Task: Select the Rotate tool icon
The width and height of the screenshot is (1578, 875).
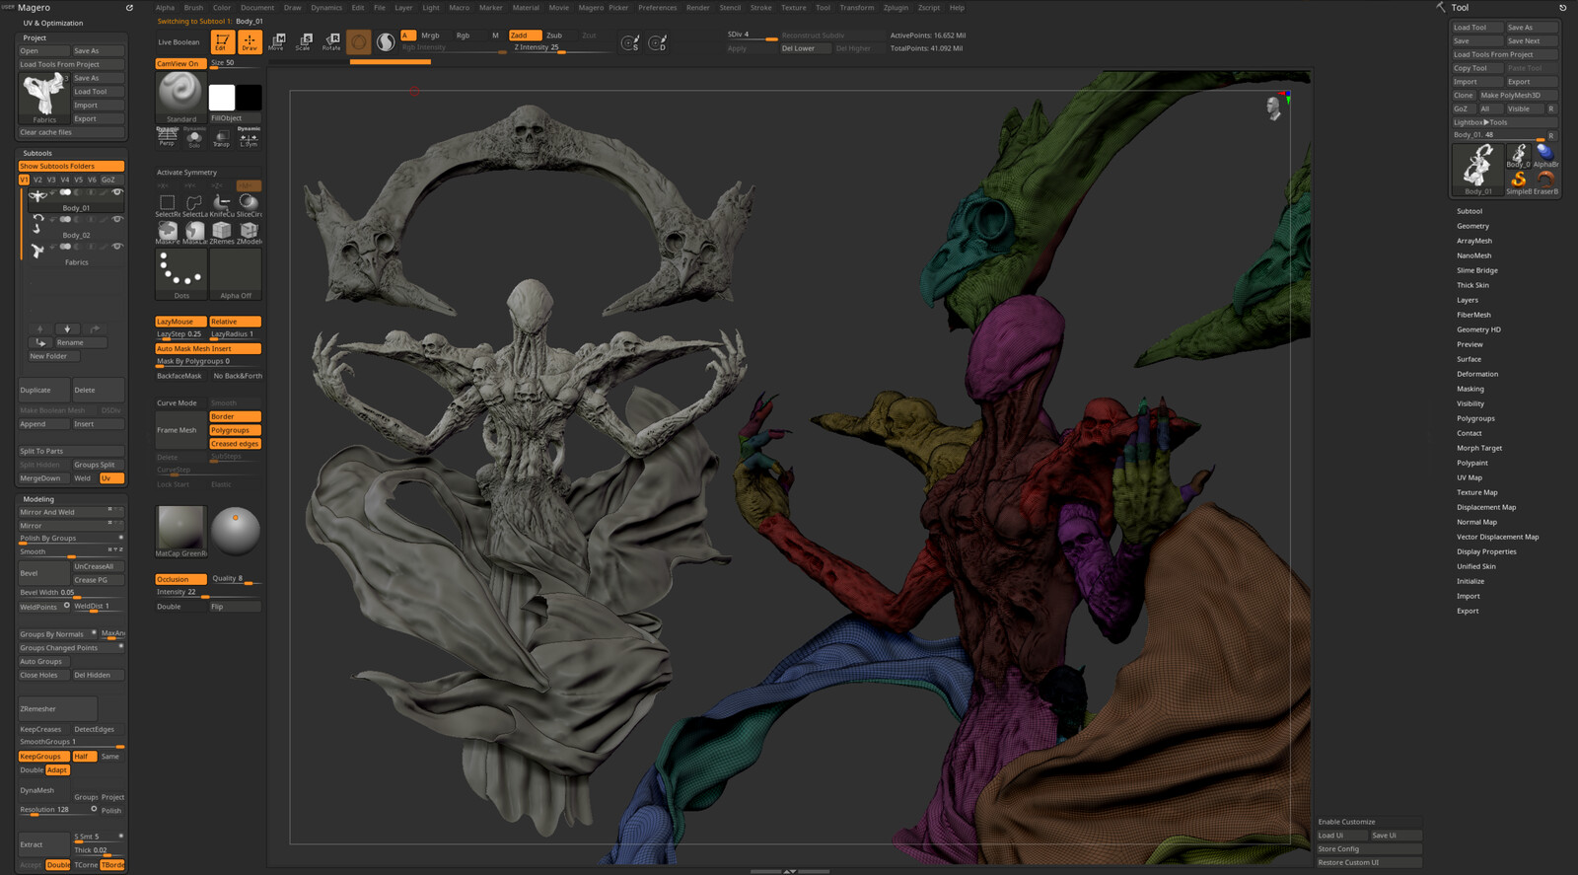Action: click(x=331, y=41)
